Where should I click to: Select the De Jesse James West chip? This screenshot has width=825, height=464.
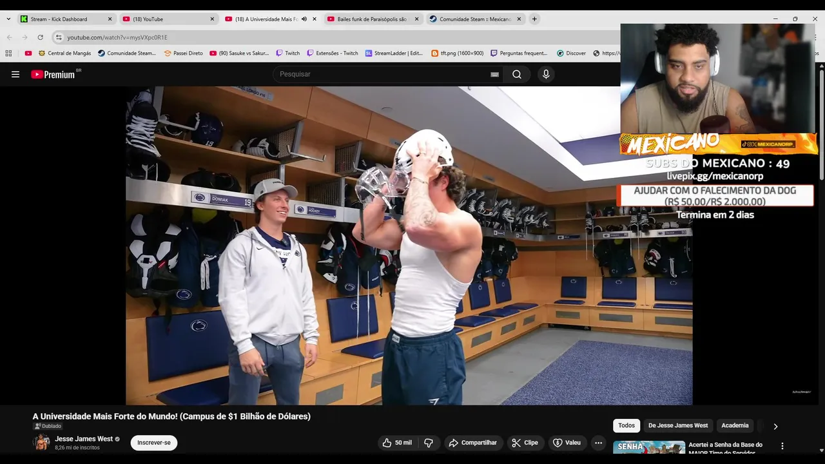[x=678, y=425]
